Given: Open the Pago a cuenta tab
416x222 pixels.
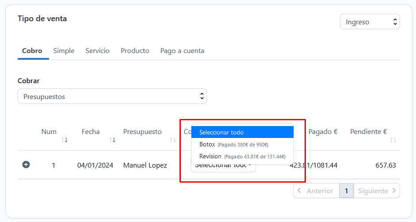Looking at the screenshot, I should (x=182, y=51).
